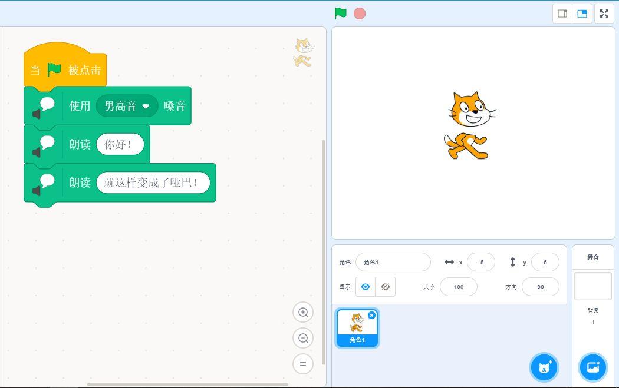Viewport: 619px width, 388px height.
Task: Click the speech icon on 使用 嗓音 block
Action: pyautogui.click(x=44, y=108)
